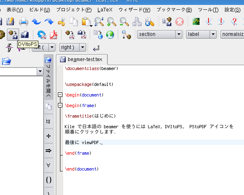The image size is (244, 195).
Task: Run the DVItoPS build tool
Action: tap(13, 34)
